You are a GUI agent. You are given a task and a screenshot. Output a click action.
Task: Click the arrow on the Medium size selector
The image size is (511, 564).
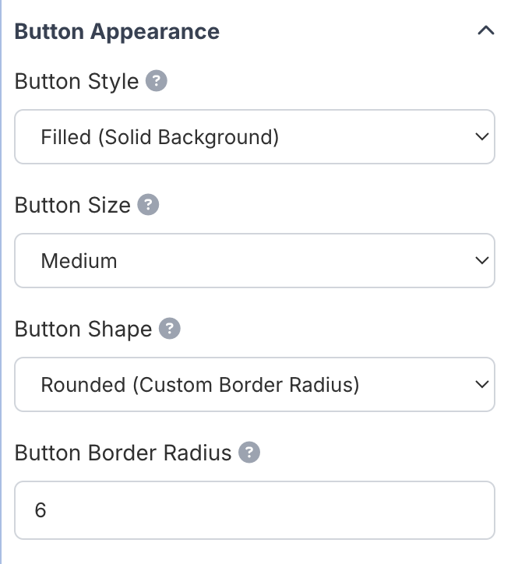pos(481,261)
